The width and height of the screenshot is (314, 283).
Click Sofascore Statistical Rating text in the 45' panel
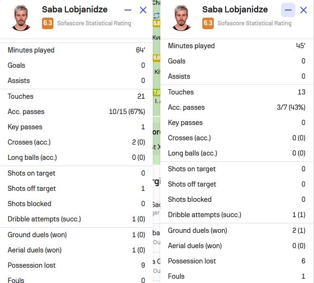[254, 23]
